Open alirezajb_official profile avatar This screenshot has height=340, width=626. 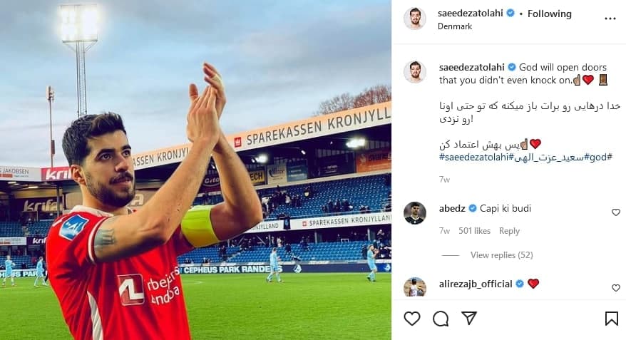click(415, 287)
